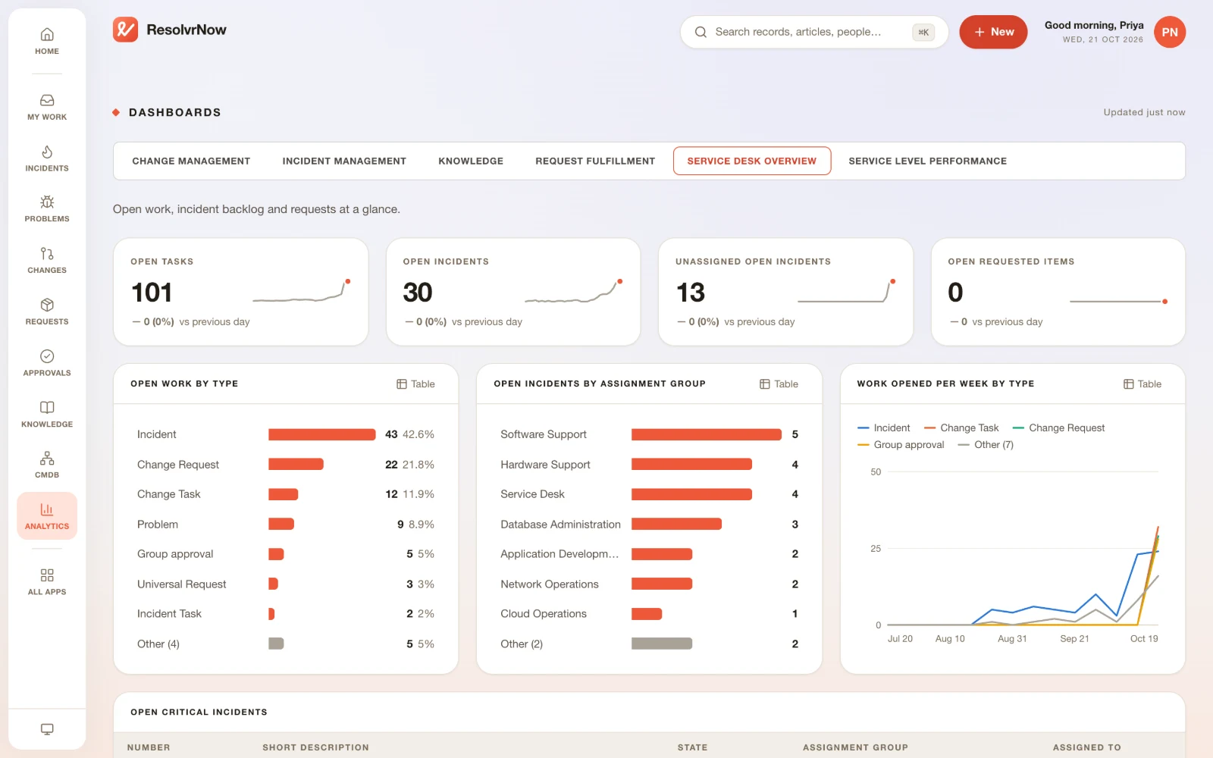Image resolution: width=1213 pixels, height=758 pixels.
Task: Open All Apps grid icon
Action: 47,575
